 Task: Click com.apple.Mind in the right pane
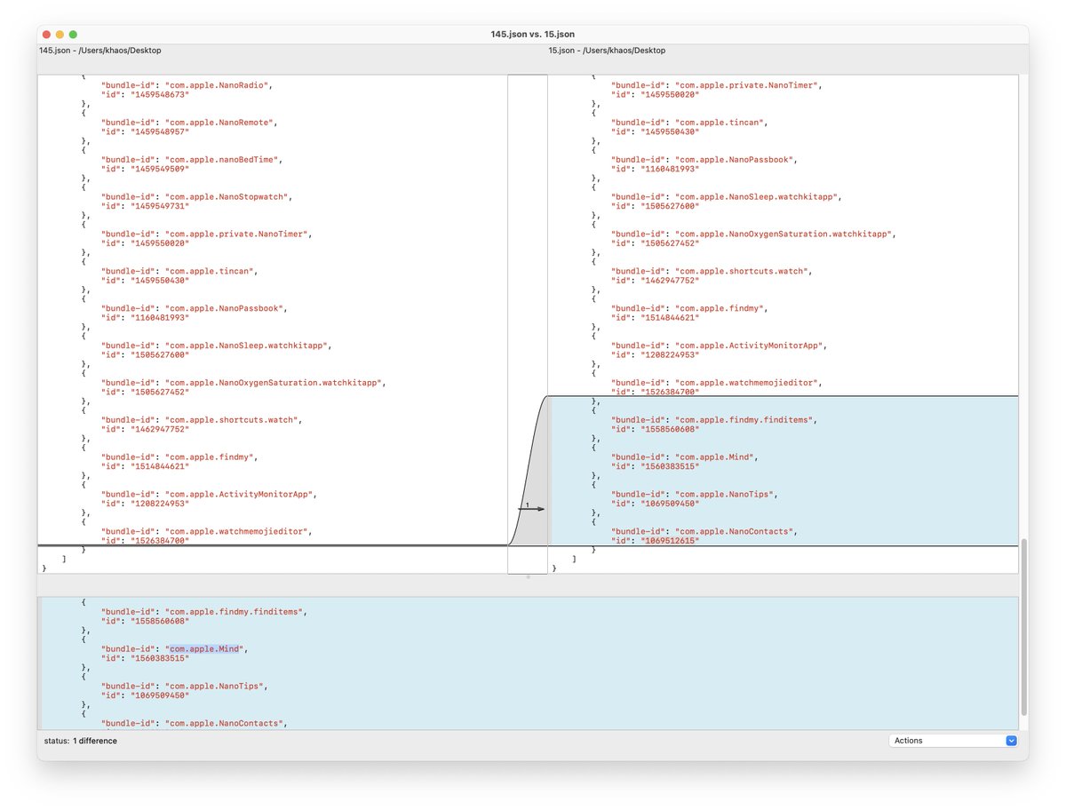(713, 458)
